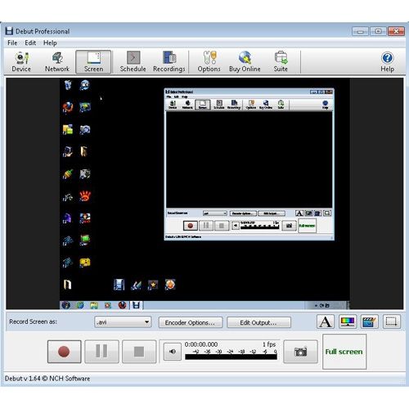Screen dimensions: 409x409
Task: Select the Network capture source
Action: click(57, 62)
